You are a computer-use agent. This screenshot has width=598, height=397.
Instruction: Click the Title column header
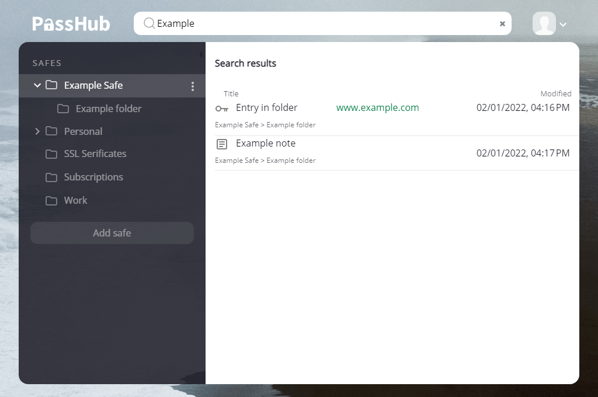231,93
